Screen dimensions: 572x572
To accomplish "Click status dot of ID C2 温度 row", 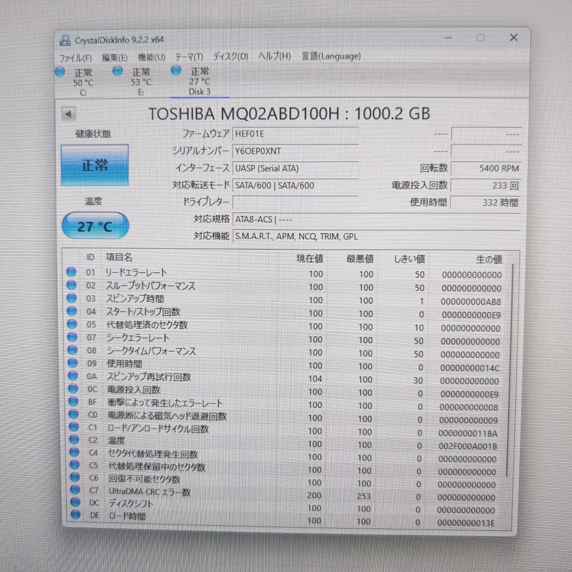I will point(74,439).
